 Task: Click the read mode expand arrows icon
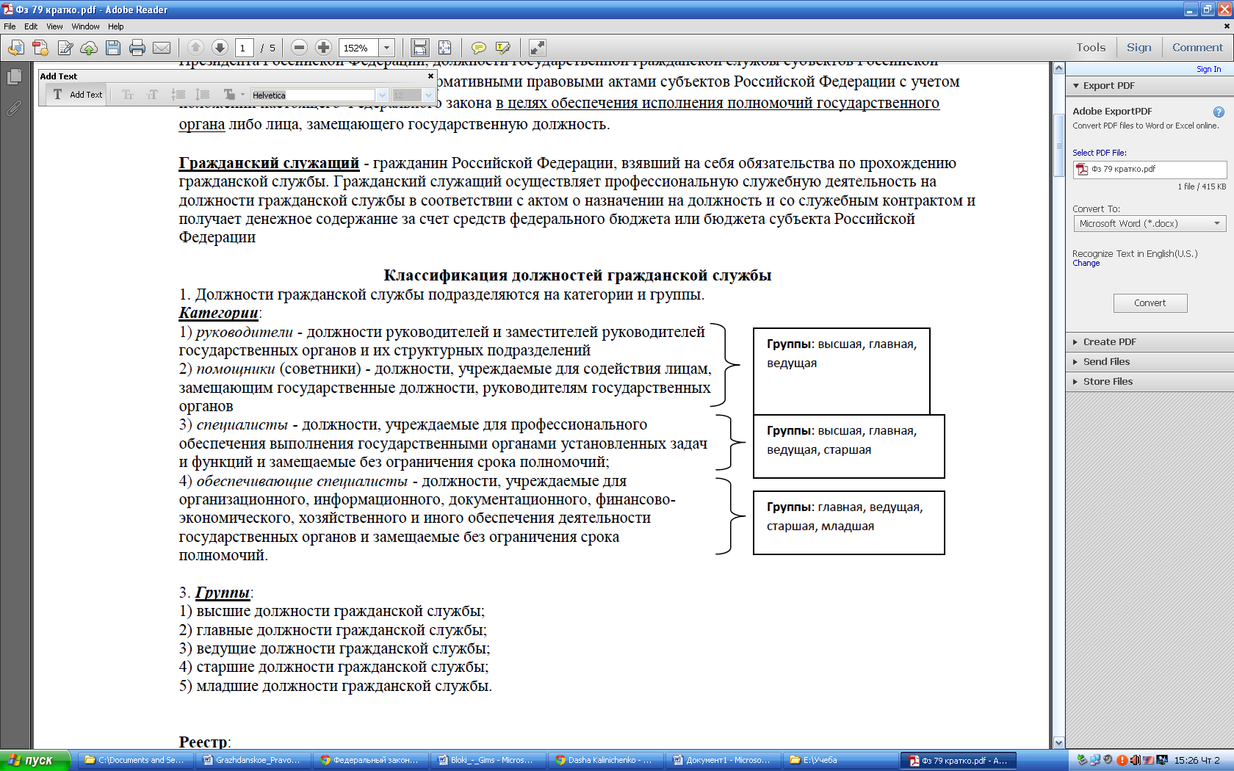point(538,48)
